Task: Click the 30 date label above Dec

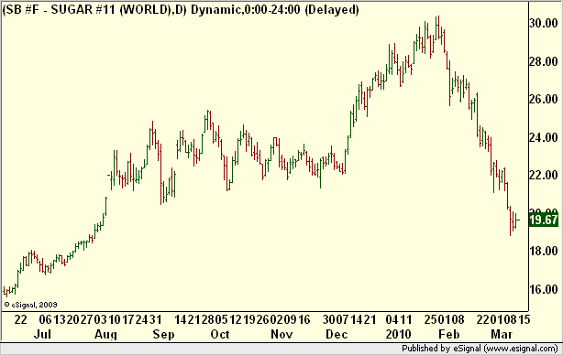Action: [329, 319]
